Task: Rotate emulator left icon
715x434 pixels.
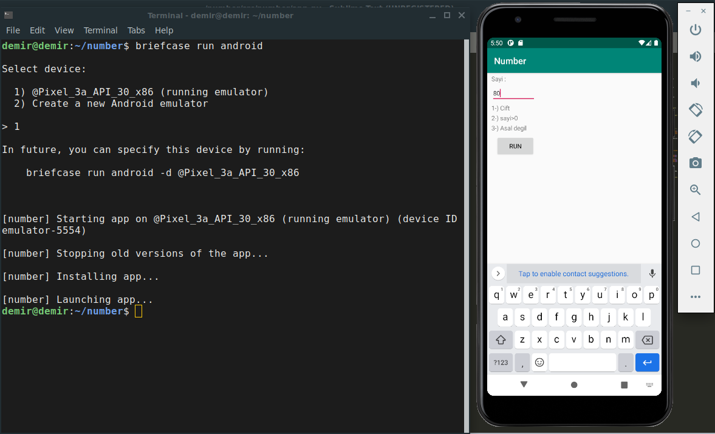Action: coord(696,110)
